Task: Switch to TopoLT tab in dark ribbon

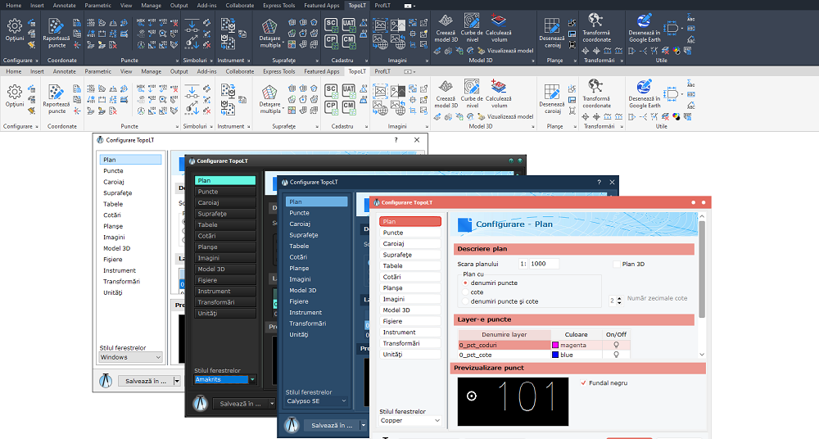Action: point(357,5)
